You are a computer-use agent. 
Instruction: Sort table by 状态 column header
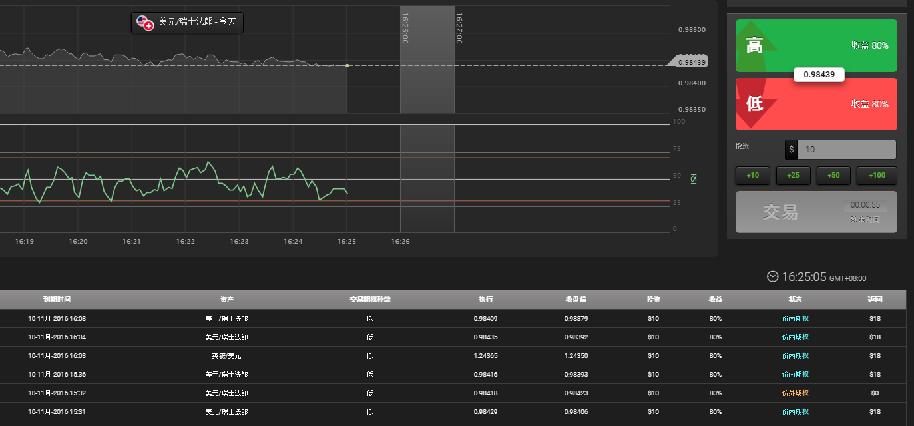[795, 300]
